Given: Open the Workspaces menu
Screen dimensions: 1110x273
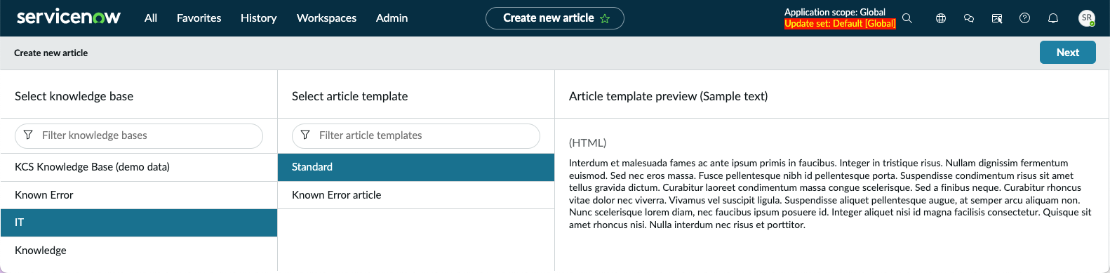Looking at the screenshot, I should (326, 18).
